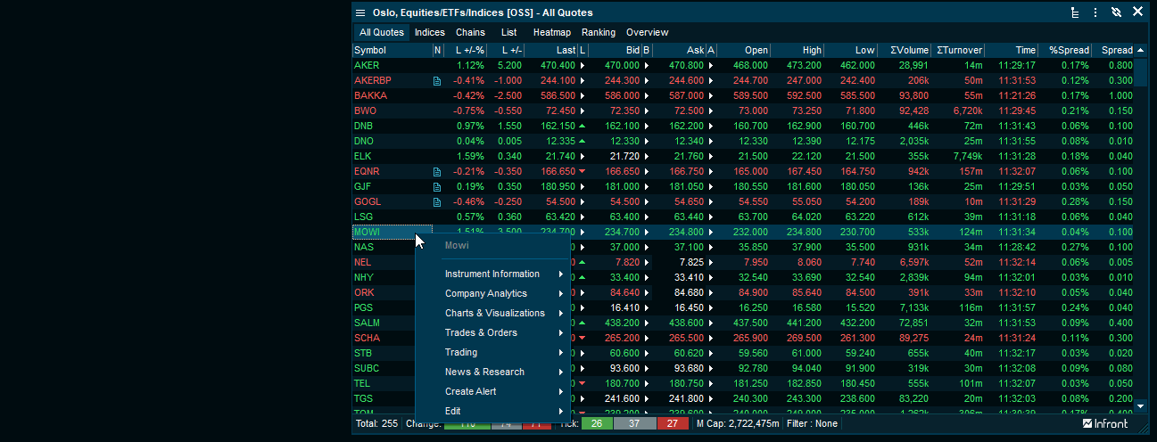Click the tree structure icon in title bar

[x=1075, y=12]
